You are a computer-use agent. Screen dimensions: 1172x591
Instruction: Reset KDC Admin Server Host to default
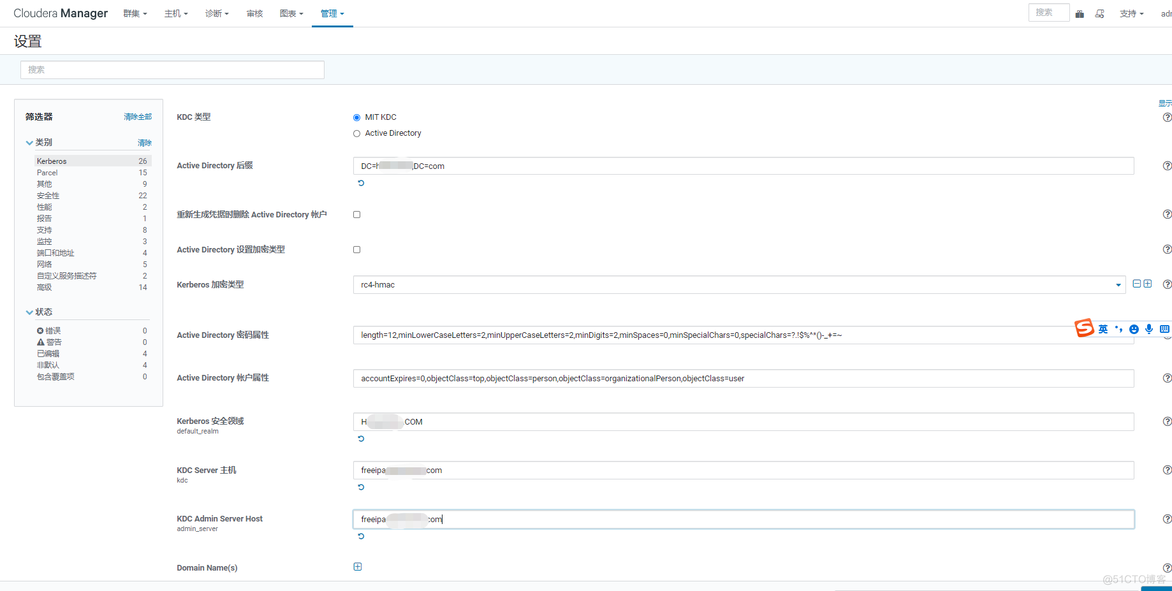361,536
